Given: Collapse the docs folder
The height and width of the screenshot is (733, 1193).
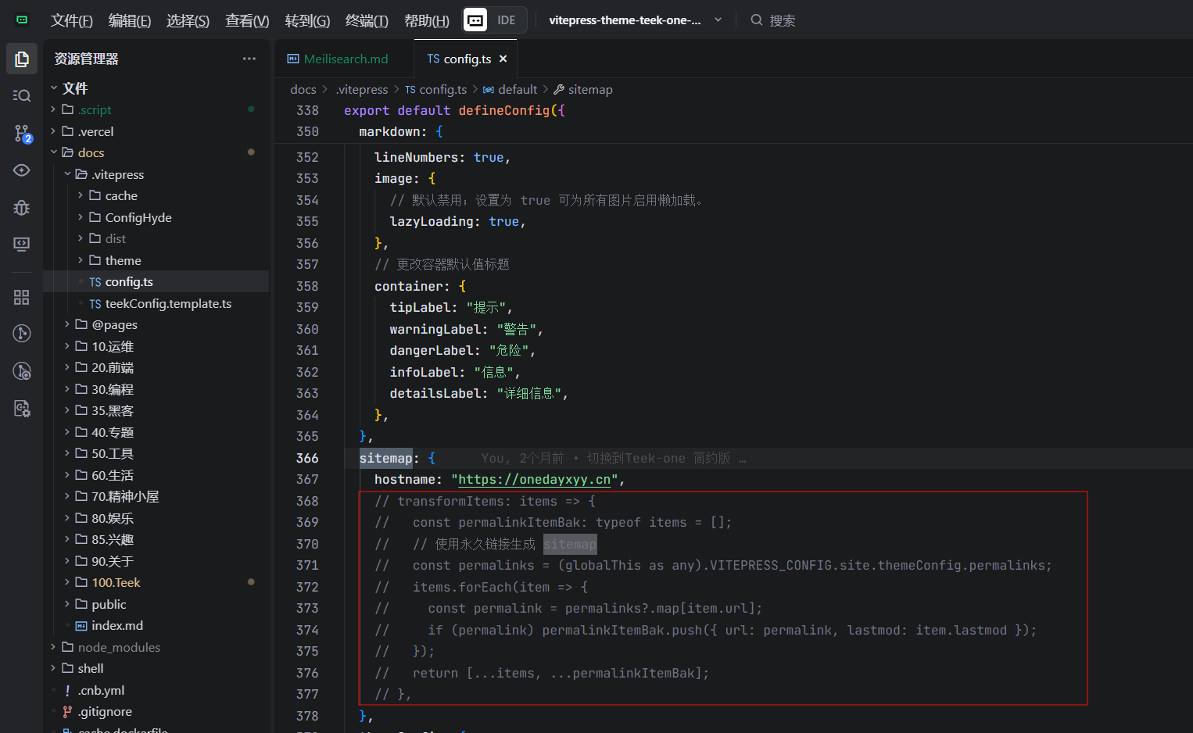Looking at the screenshot, I should [x=90, y=152].
